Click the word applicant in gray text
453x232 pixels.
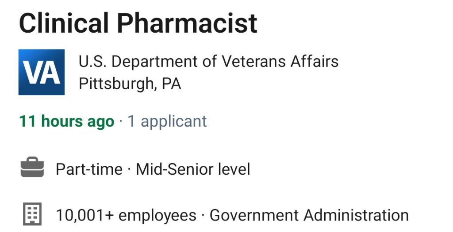173,122
